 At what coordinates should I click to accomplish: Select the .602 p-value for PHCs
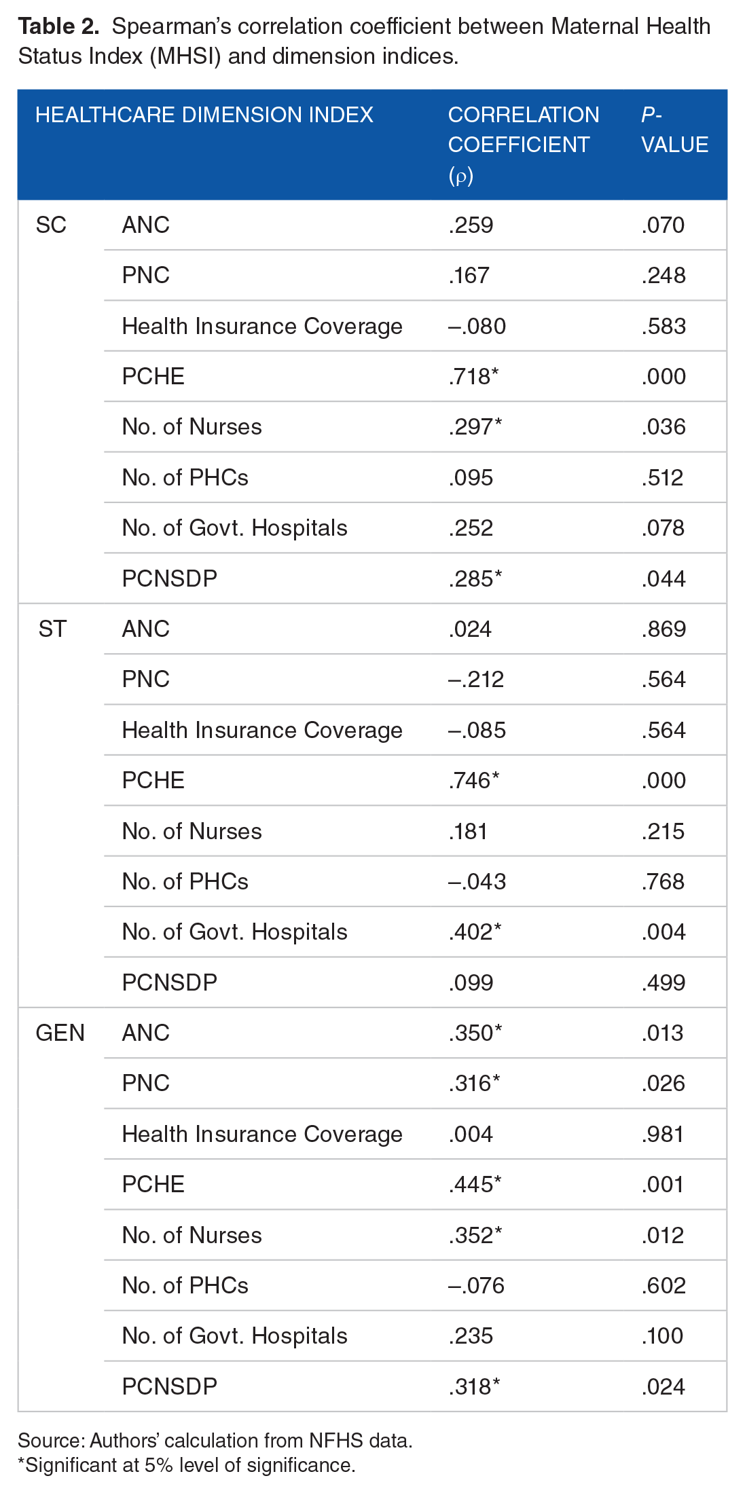[664, 1286]
